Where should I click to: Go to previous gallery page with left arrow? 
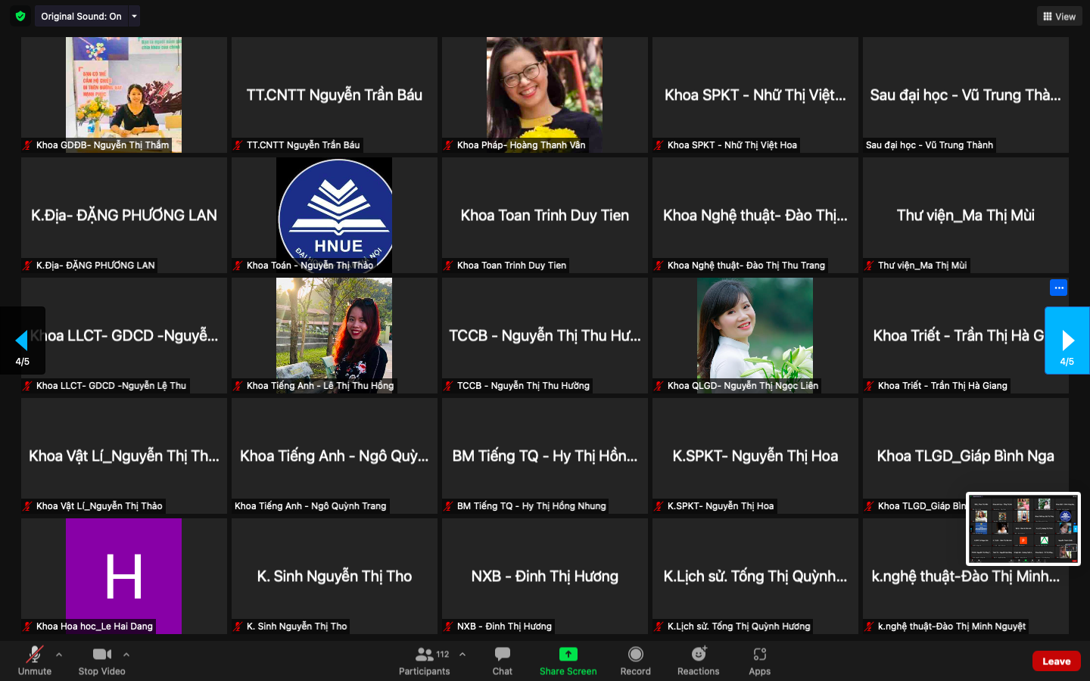tap(22, 340)
